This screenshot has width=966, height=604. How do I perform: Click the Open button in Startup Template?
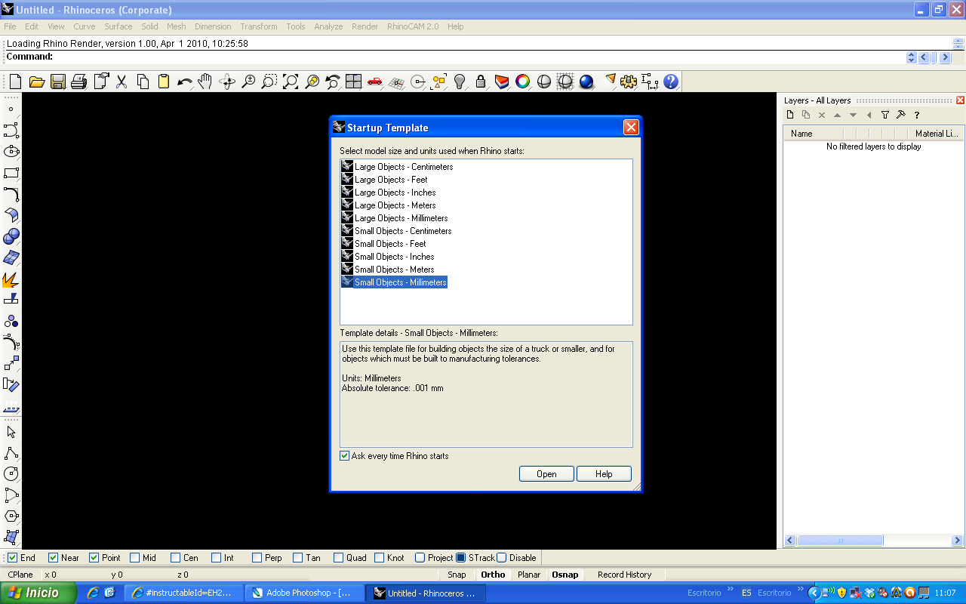point(546,474)
